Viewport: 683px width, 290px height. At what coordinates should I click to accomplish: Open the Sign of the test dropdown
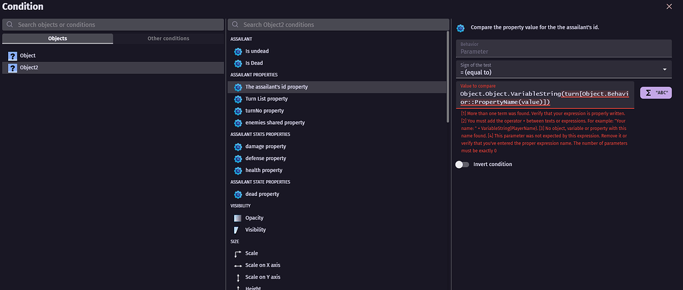tap(564, 69)
